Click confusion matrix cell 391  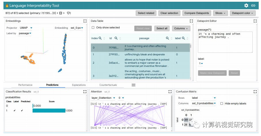click(186, 120)
